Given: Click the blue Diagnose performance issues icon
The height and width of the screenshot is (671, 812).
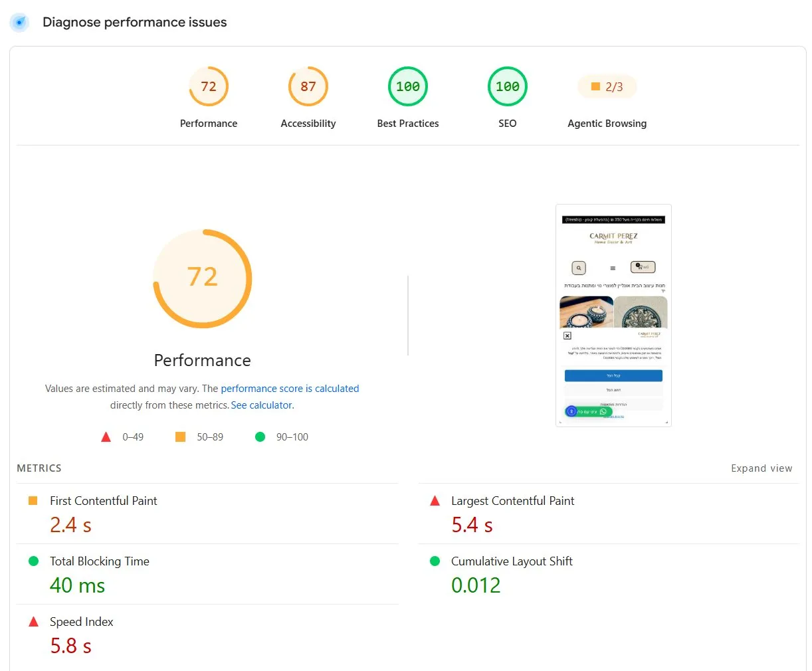Looking at the screenshot, I should coord(19,22).
